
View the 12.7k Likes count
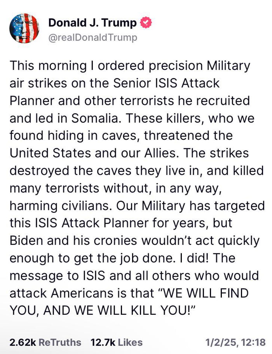tap(102, 342)
